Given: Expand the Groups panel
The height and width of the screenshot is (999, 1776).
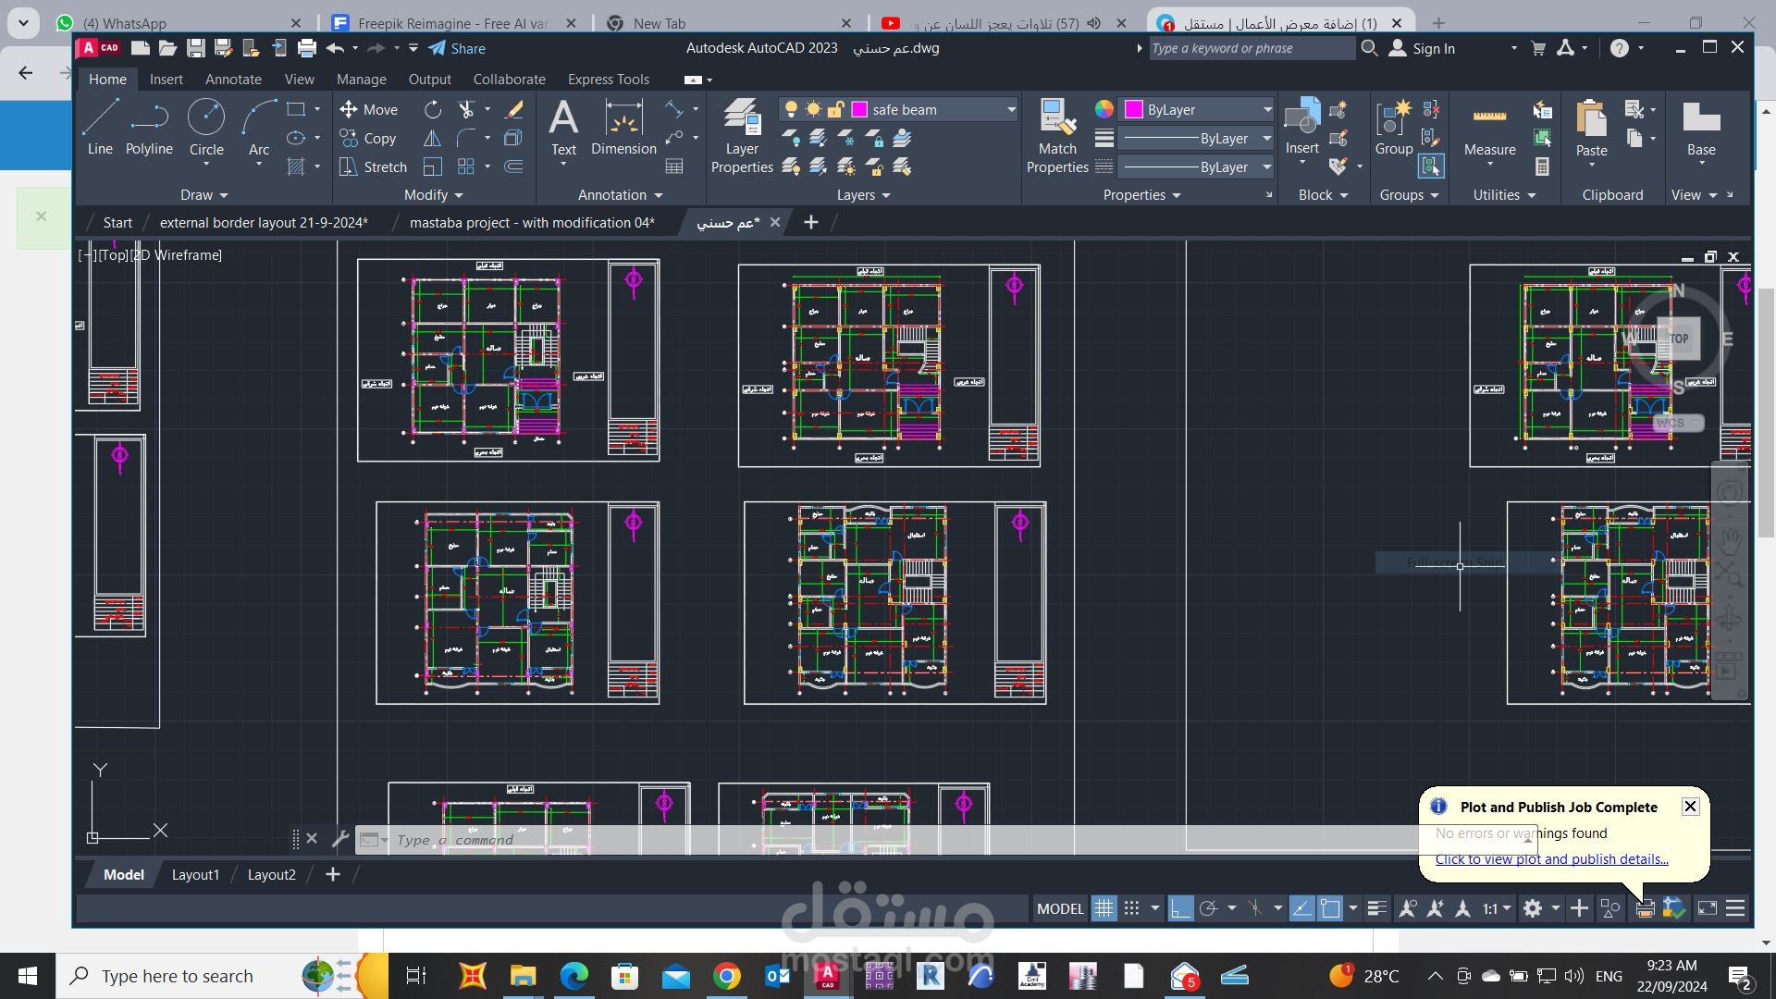Looking at the screenshot, I should coord(1409,194).
